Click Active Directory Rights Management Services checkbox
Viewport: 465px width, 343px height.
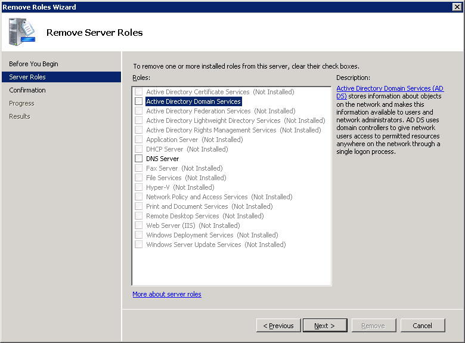coord(138,129)
